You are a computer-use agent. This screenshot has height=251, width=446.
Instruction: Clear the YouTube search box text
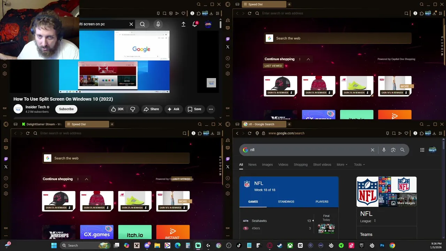point(131,24)
